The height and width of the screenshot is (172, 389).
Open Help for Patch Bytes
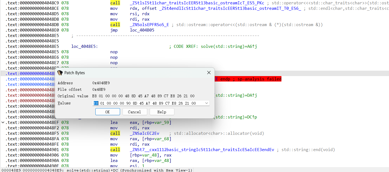(162, 112)
